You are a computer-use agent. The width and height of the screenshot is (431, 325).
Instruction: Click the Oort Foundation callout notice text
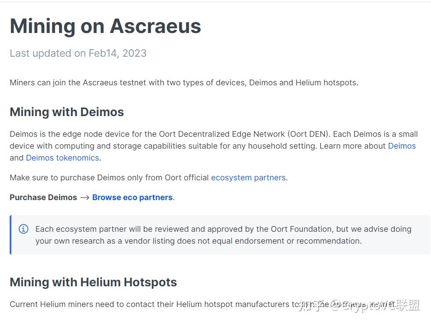223,229
